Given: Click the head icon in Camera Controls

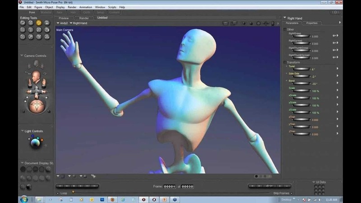Looking at the screenshot, I should pos(36,75).
